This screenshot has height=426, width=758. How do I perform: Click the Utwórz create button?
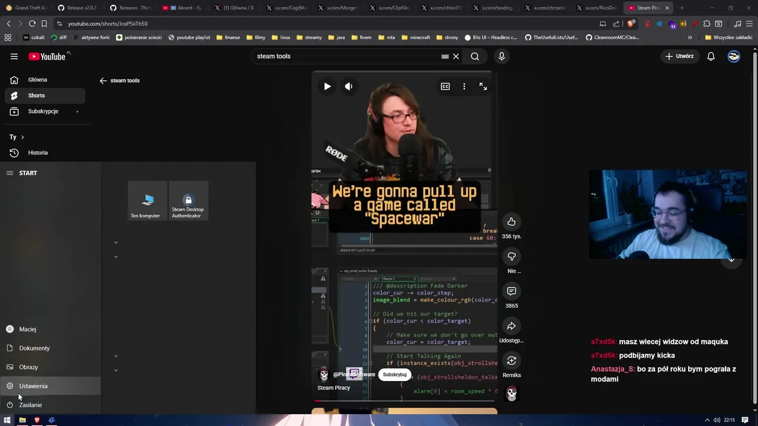pos(679,56)
